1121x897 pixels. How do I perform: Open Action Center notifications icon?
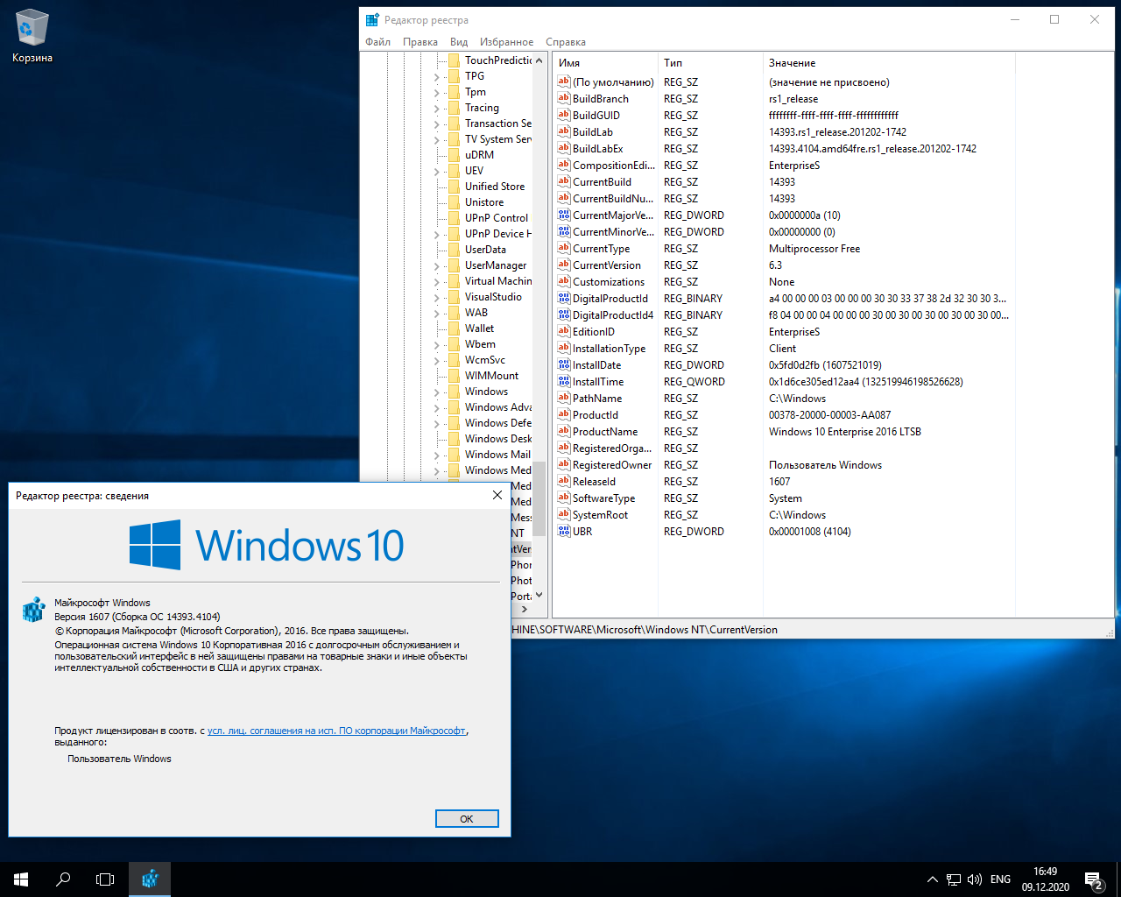[1093, 879]
